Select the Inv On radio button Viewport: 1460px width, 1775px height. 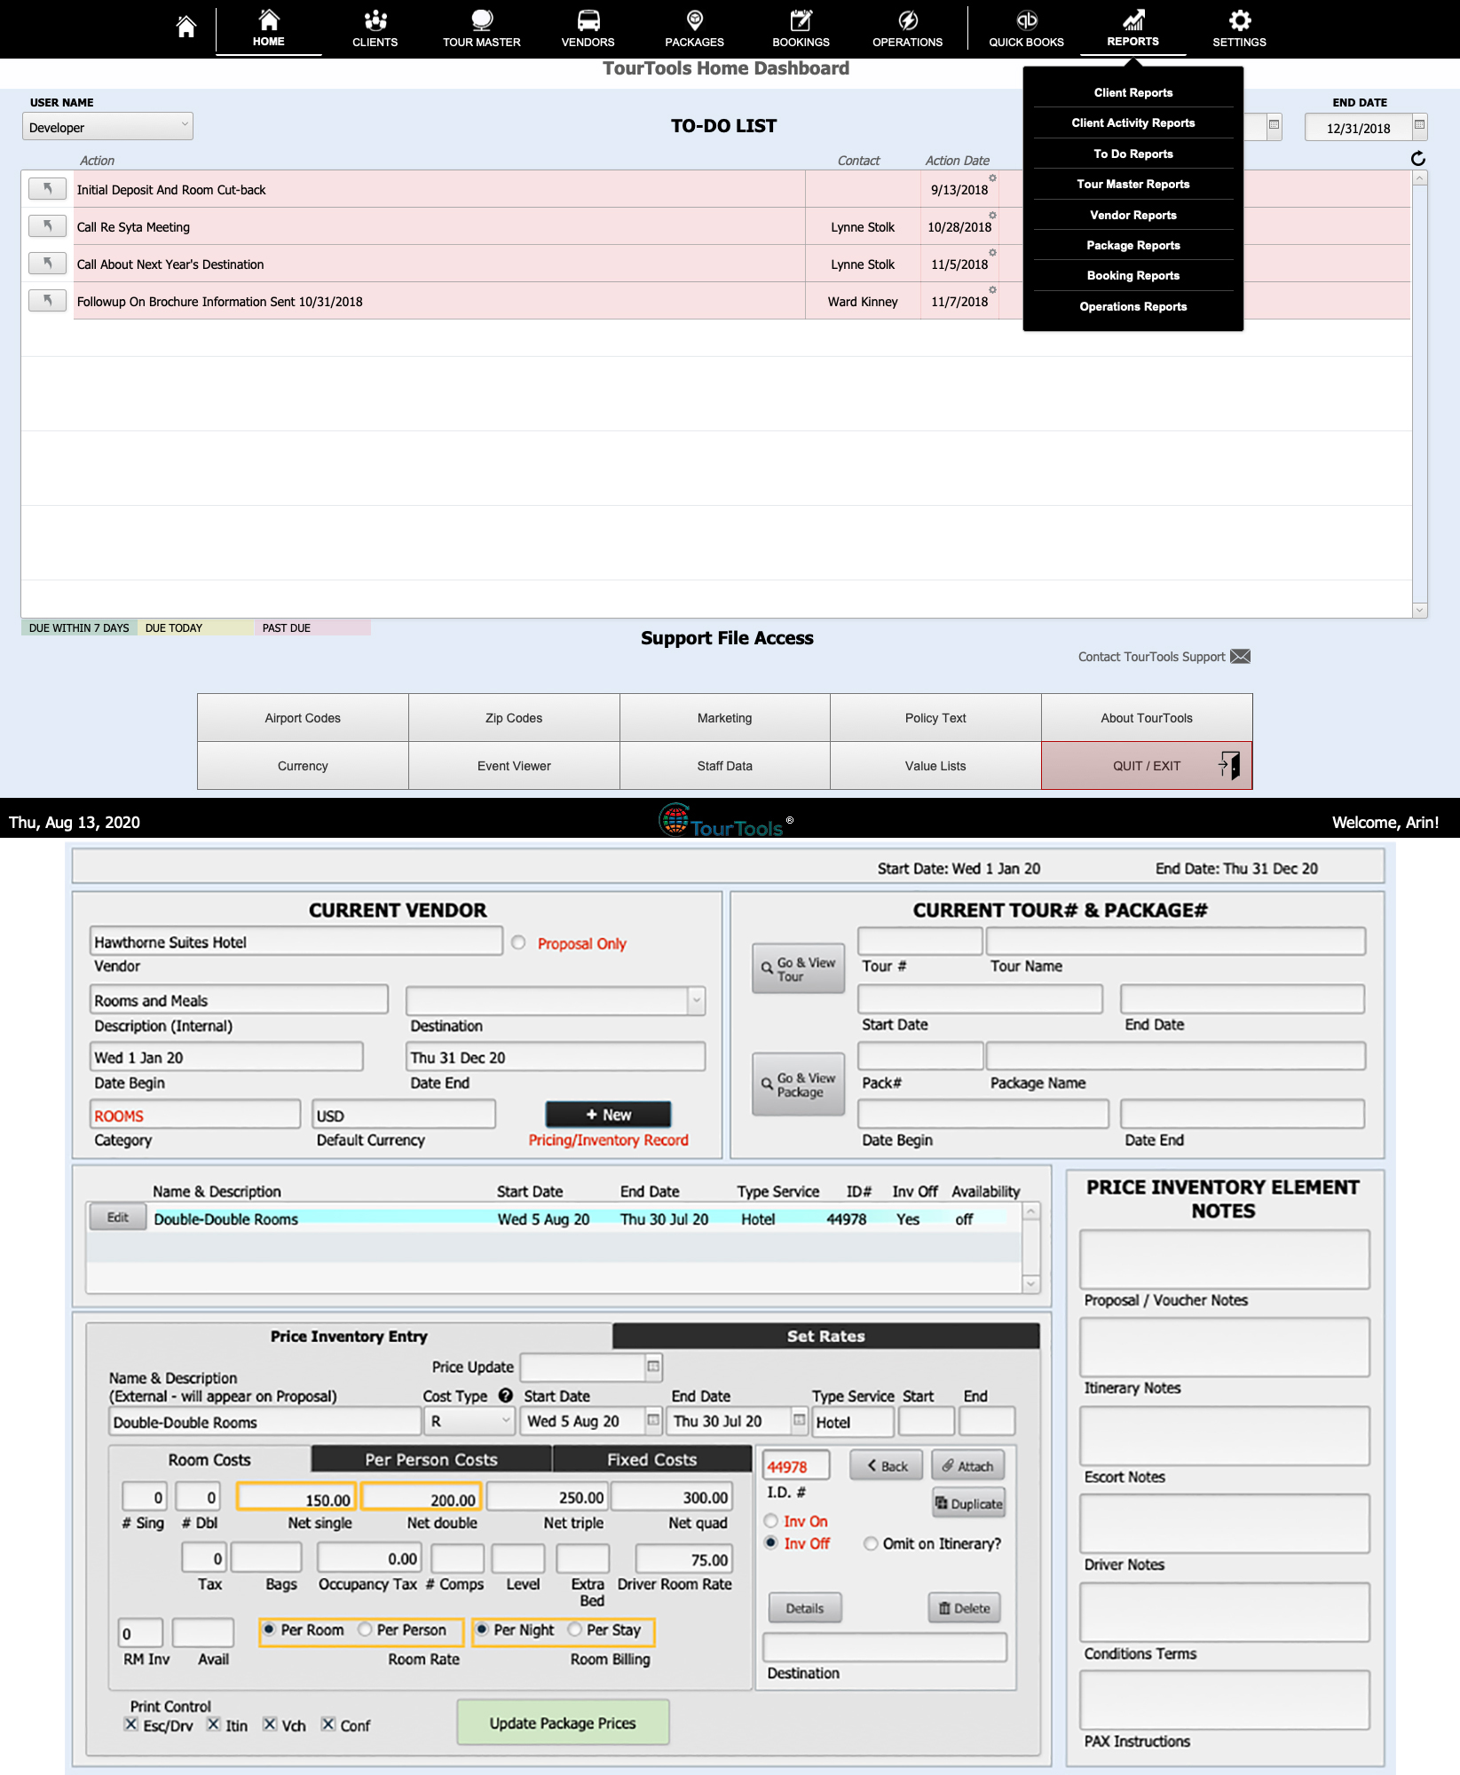(771, 1520)
